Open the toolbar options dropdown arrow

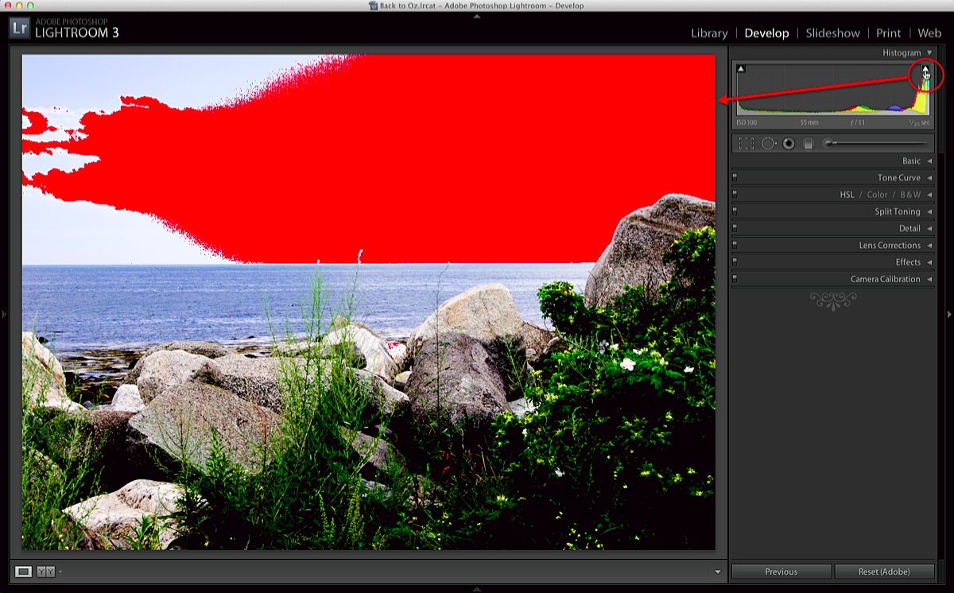point(718,572)
